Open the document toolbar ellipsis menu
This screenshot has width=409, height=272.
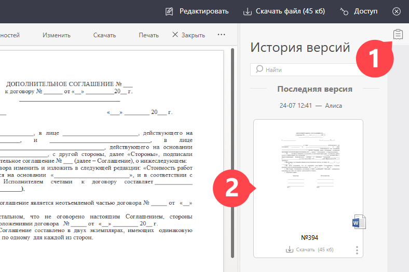coord(221,35)
